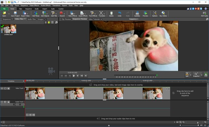
Task: Click Buy Online in the toolbar
Action: point(163,14)
